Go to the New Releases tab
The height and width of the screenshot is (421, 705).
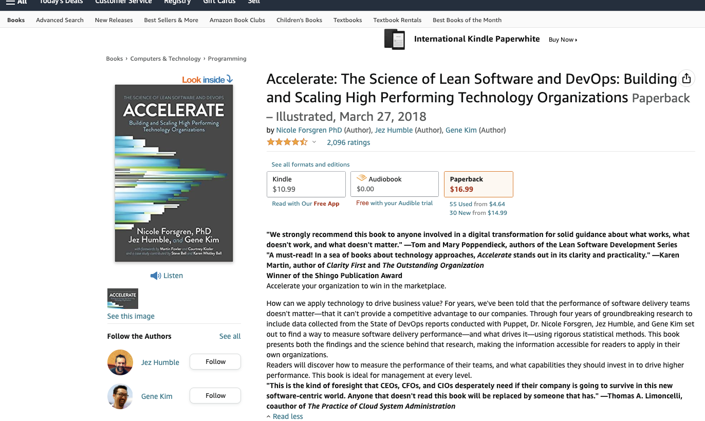click(x=114, y=20)
